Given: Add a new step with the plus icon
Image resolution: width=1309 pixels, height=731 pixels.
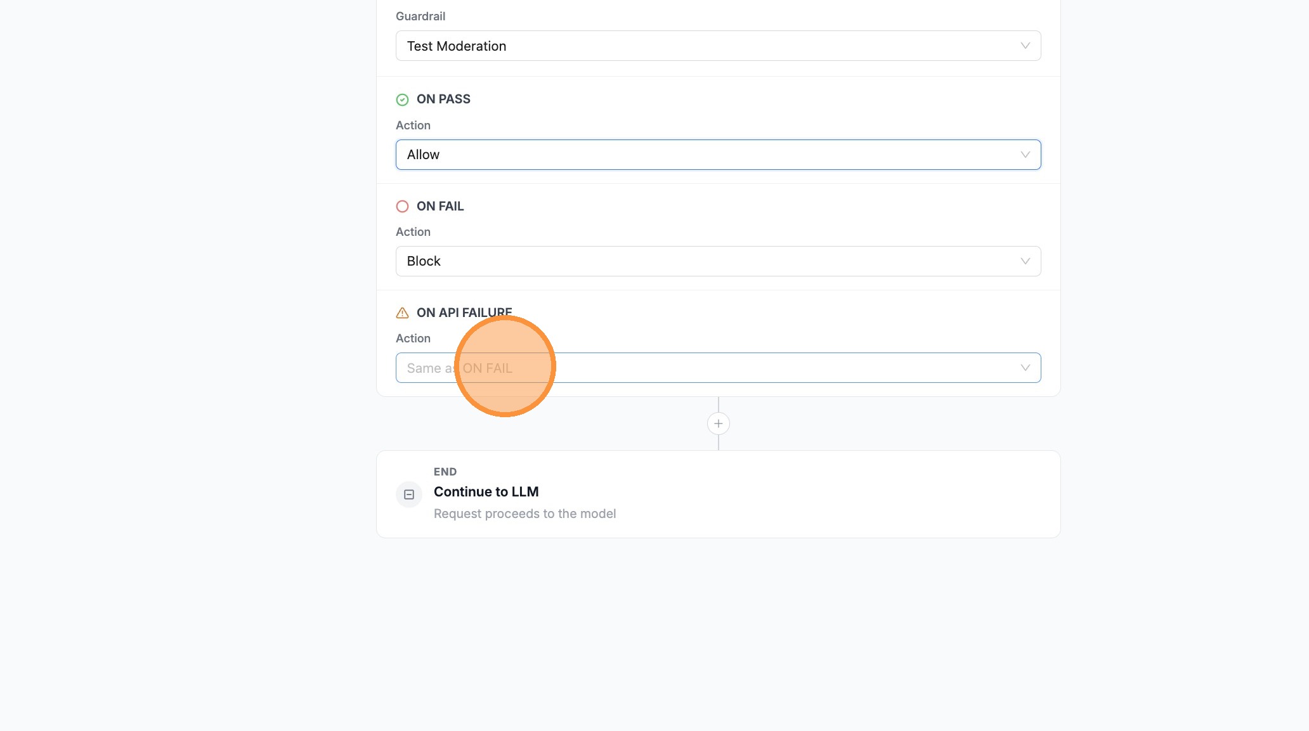Looking at the screenshot, I should click(718, 423).
